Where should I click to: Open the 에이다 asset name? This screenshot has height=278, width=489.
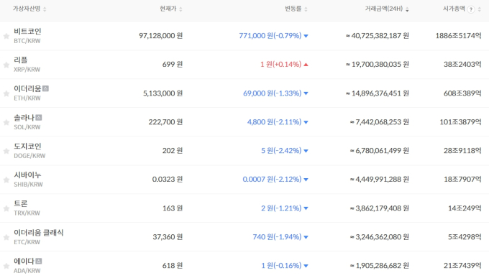click(24, 261)
